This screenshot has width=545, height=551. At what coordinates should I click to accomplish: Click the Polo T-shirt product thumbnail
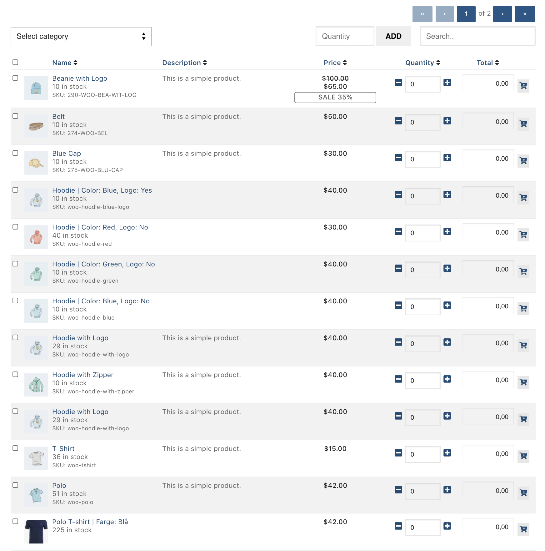(x=36, y=531)
